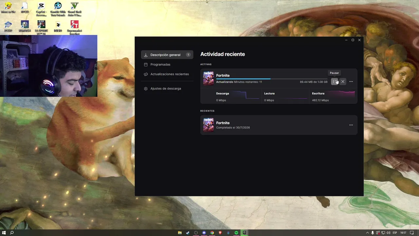Minimize the Epic downloads window

346,40
